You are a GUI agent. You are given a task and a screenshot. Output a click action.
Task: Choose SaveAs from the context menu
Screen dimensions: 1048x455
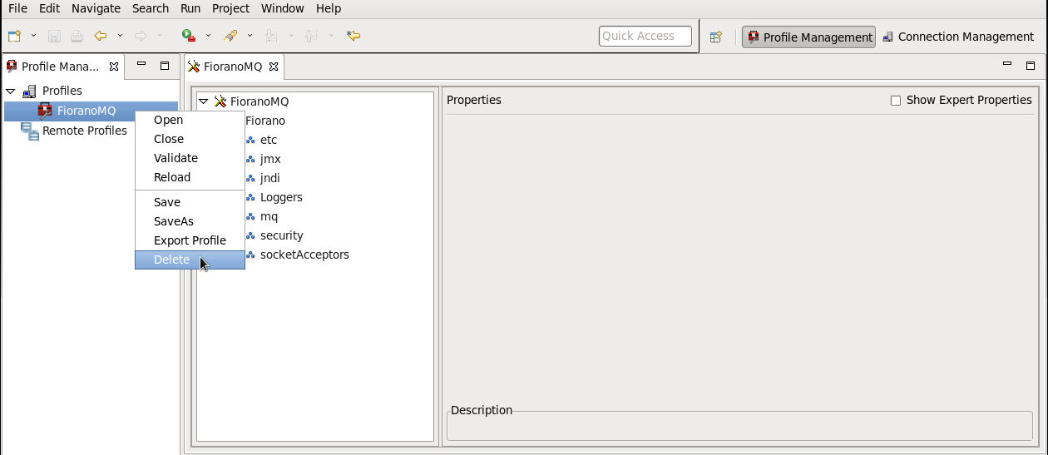(190, 221)
